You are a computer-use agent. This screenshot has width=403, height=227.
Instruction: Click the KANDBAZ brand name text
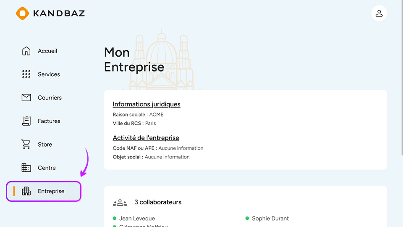click(59, 13)
